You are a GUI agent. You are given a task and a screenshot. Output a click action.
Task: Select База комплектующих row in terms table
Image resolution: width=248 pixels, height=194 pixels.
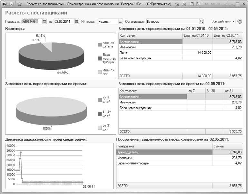[181, 108]
